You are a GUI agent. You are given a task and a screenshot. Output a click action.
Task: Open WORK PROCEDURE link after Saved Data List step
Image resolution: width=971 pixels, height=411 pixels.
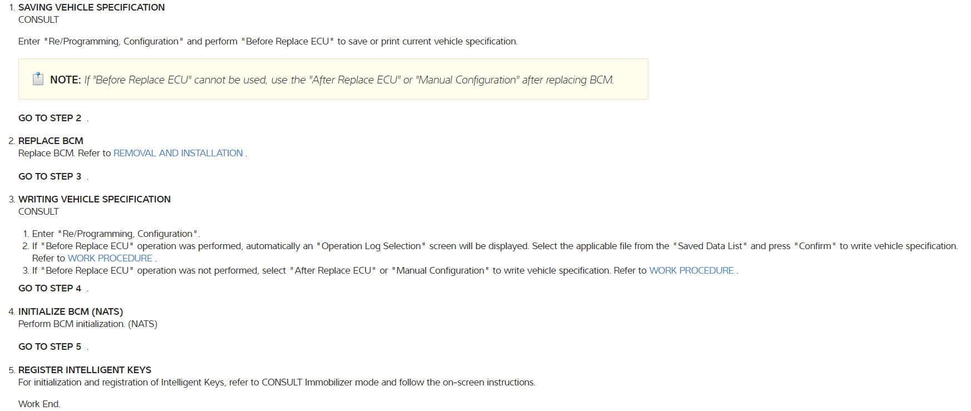(x=110, y=258)
